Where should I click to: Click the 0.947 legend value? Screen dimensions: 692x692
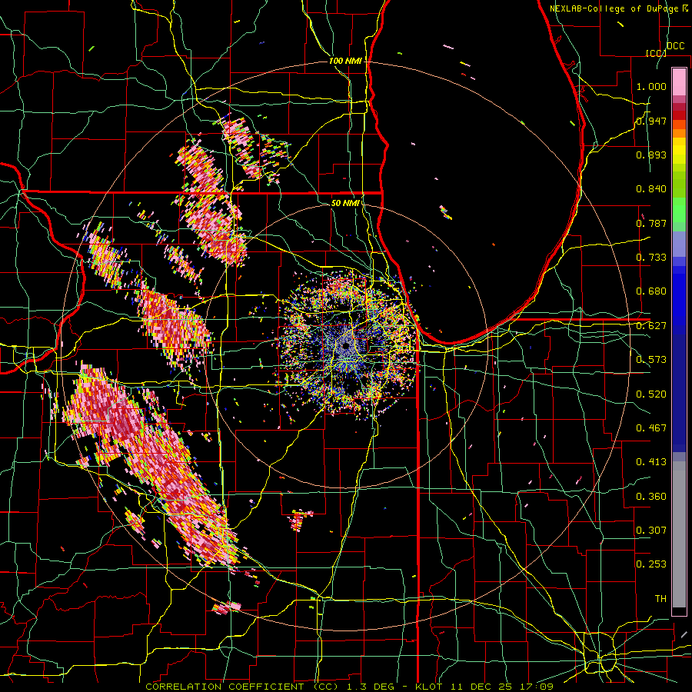651,121
